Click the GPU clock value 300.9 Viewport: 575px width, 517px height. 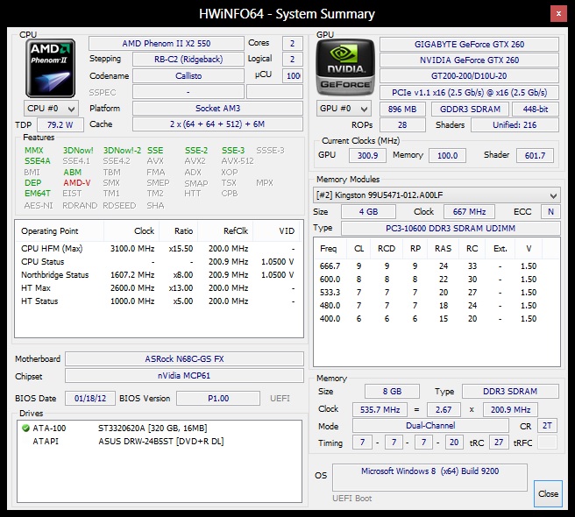(x=367, y=155)
